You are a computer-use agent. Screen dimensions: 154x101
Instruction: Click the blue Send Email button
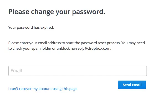pyautogui.click(x=132, y=85)
